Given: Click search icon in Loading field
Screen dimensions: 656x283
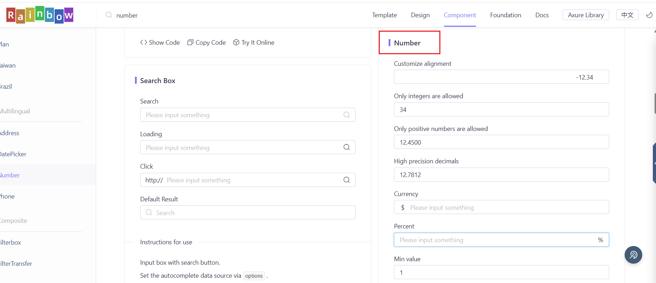Looking at the screenshot, I should (x=347, y=147).
